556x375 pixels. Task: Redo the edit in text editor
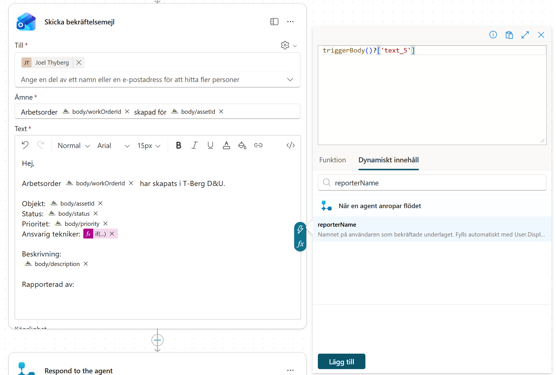41,145
